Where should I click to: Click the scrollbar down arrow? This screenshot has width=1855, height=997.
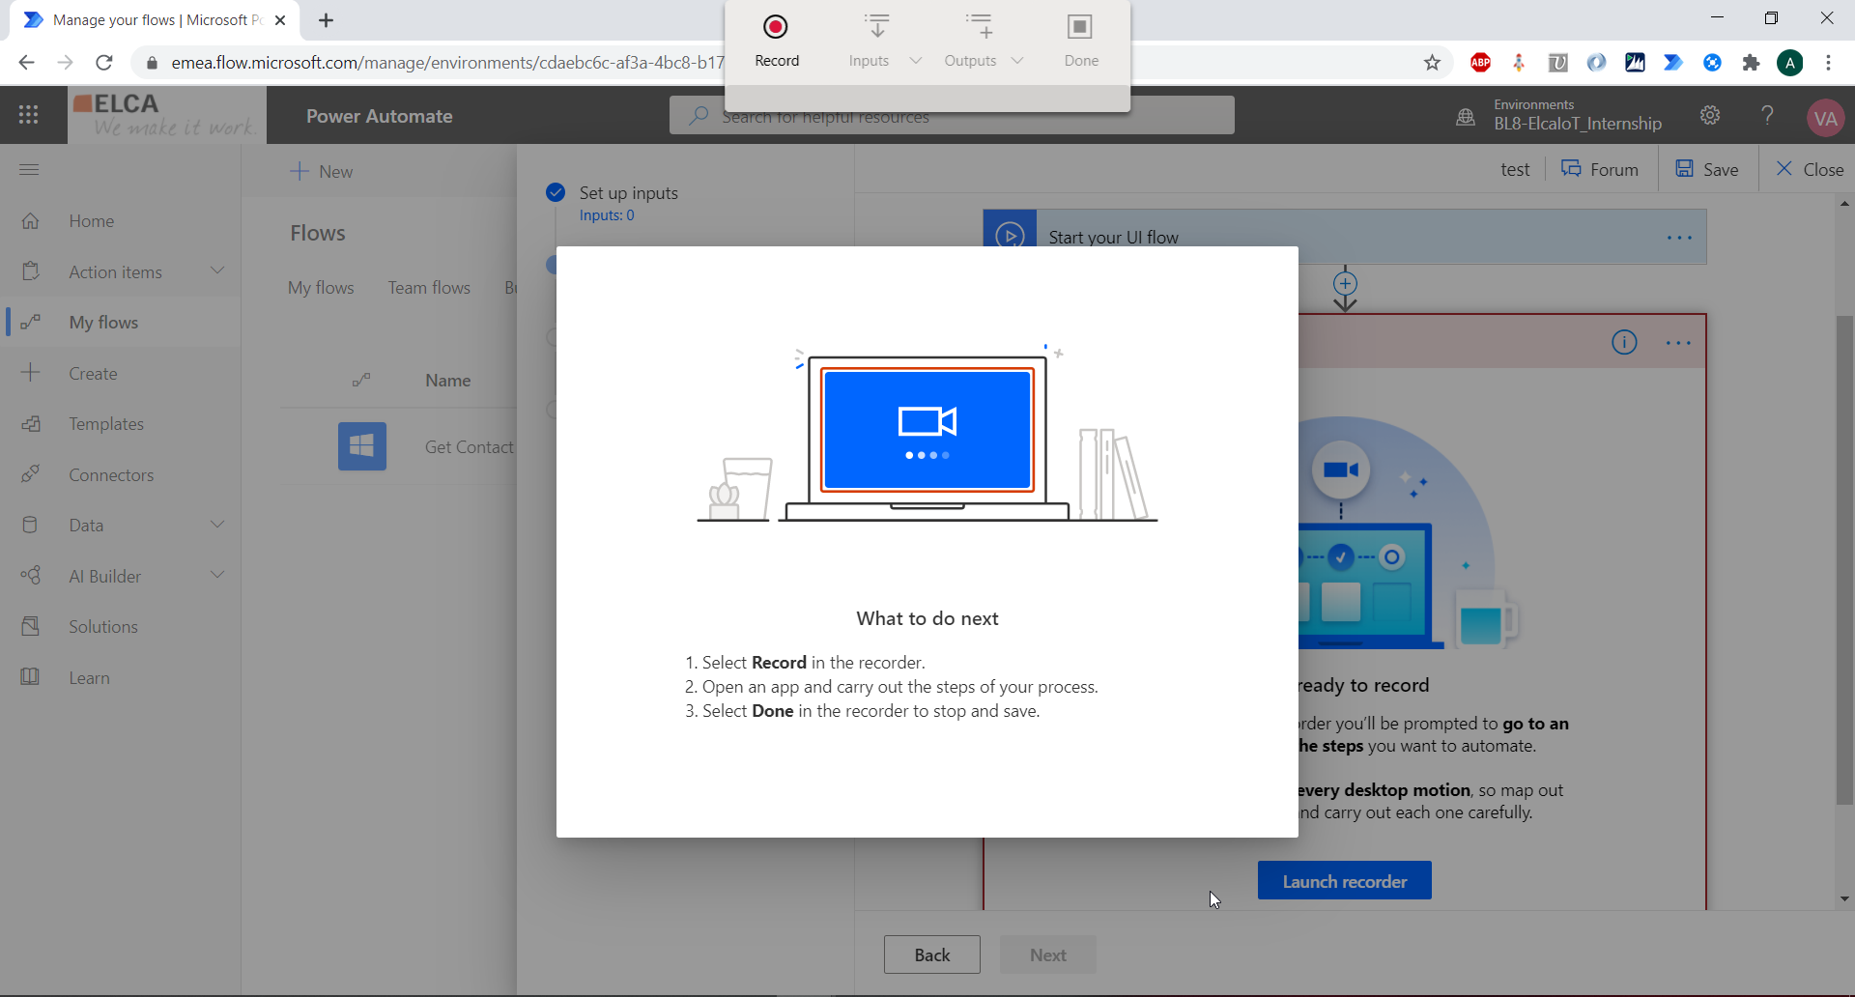point(1844,898)
